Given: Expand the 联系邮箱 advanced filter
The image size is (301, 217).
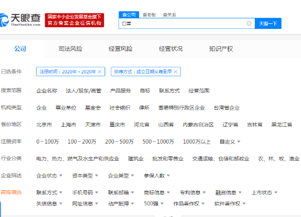Looking at the screenshot, I should coord(121,193).
